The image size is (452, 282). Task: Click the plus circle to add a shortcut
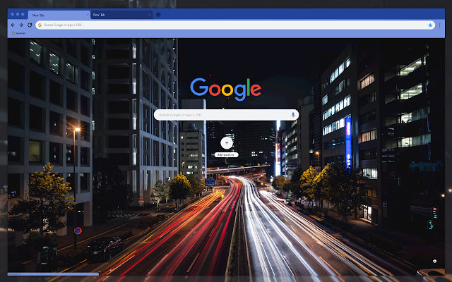(x=227, y=142)
